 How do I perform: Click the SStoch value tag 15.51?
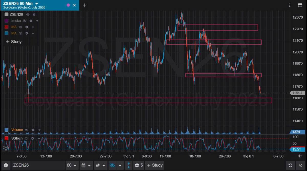tap(297, 150)
